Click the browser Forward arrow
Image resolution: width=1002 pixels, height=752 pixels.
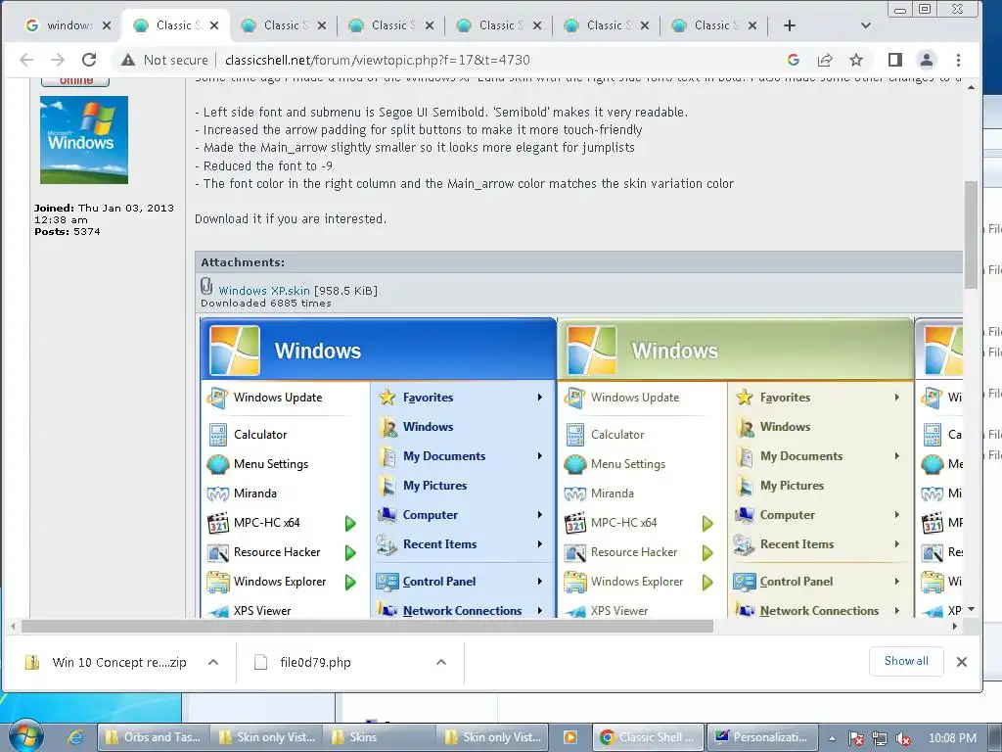point(58,60)
